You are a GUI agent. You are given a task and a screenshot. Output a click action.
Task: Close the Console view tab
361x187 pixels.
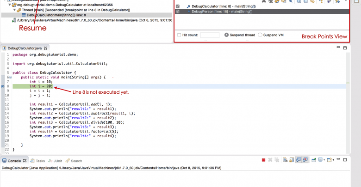(x=25, y=161)
